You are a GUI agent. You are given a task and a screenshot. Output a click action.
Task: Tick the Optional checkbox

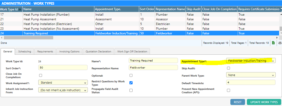131,76
